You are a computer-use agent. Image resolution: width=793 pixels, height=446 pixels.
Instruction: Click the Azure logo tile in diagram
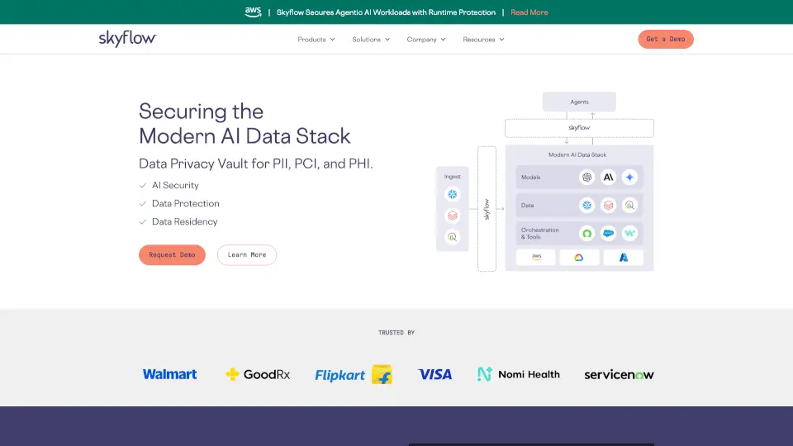(623, 258)
